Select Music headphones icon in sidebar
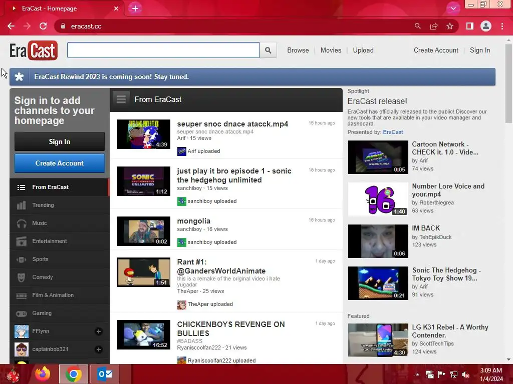The height and width of the screenshot is (384, 513). [21, 223]
